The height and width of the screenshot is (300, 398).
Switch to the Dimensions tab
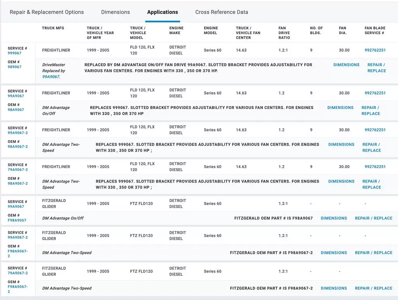click(115, 12)
